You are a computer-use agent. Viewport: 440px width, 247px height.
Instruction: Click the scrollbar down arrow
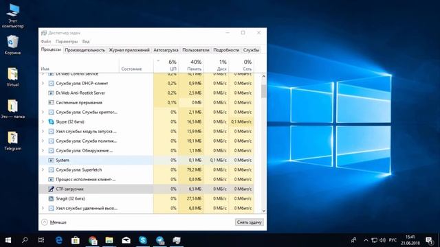(x=263, y=211)
